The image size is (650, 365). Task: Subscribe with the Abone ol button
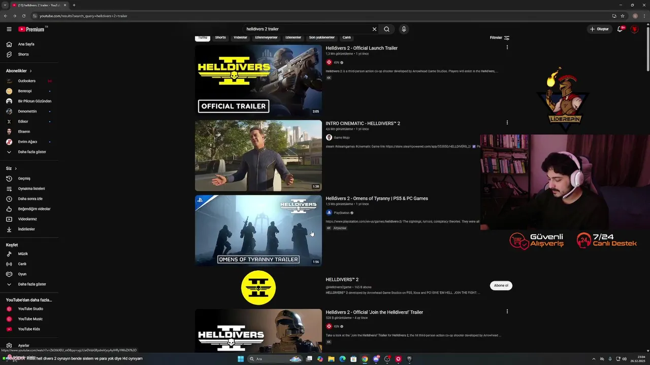[x=501, y=285]
